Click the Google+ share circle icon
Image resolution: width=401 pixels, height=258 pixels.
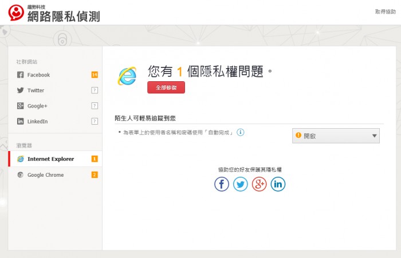pos(259,184)
